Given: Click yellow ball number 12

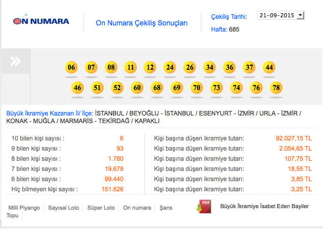Looking at the screenshot, I should coord(150,67).
